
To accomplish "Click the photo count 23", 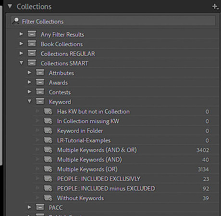I will (x=206, y=179).
